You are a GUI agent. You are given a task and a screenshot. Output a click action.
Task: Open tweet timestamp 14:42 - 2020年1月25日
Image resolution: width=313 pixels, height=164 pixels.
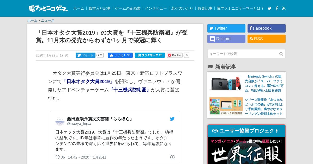click(x=87, y=157)
